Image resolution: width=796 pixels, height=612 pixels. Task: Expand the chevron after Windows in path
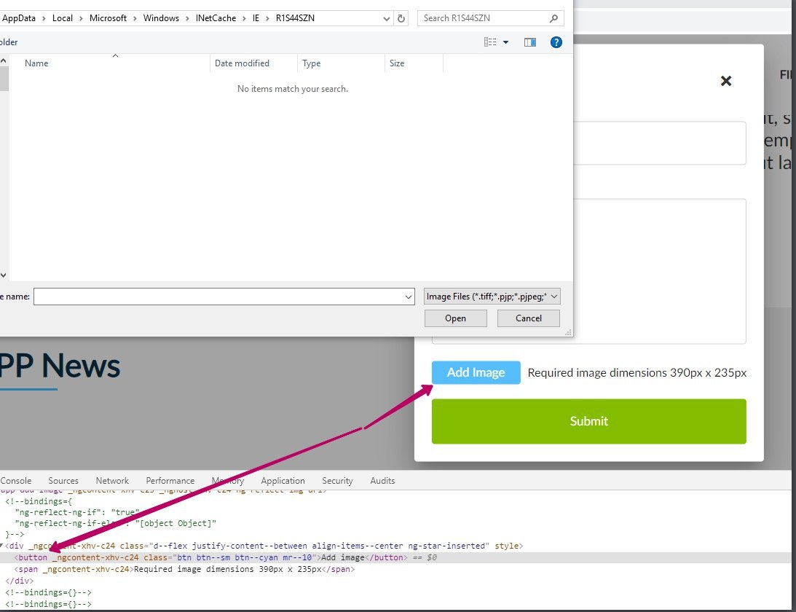click(187, 19)
